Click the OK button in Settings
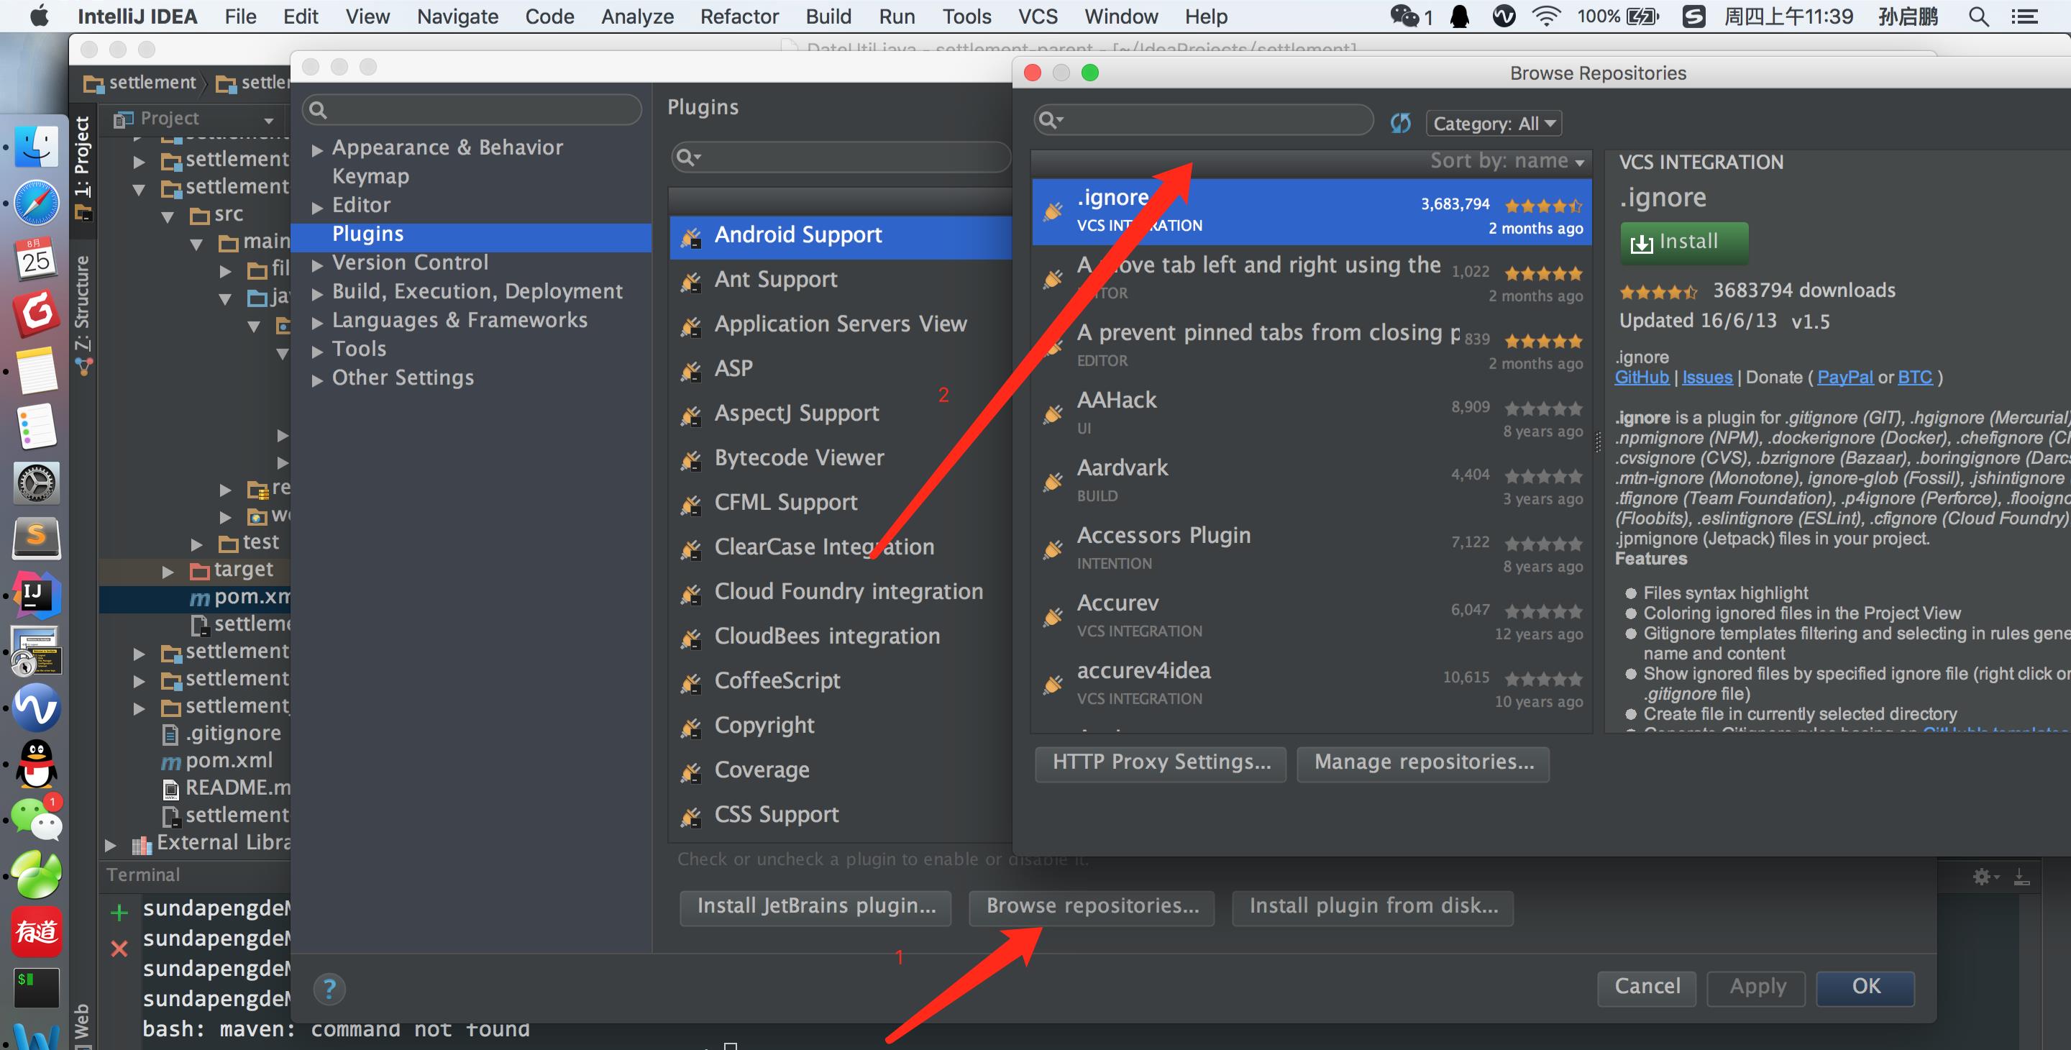 tap(1865, 987)
